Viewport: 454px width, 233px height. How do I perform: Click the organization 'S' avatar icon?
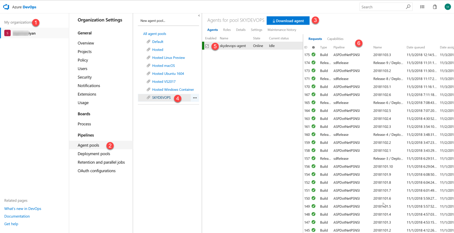(x=7, y=33)
